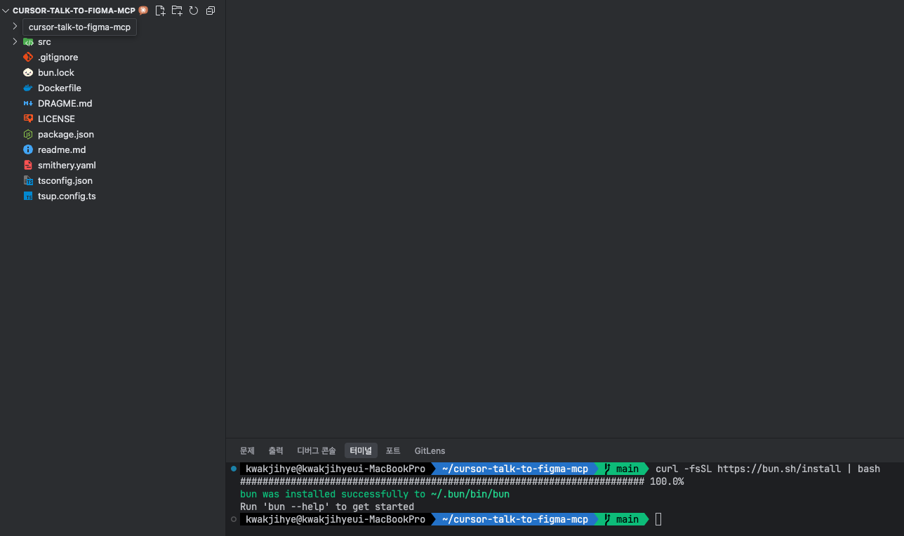The image size is (904, 536).
Task: Click the blue info icon beside readme.md
Action: pyautogui.click(x=28, y=150)
